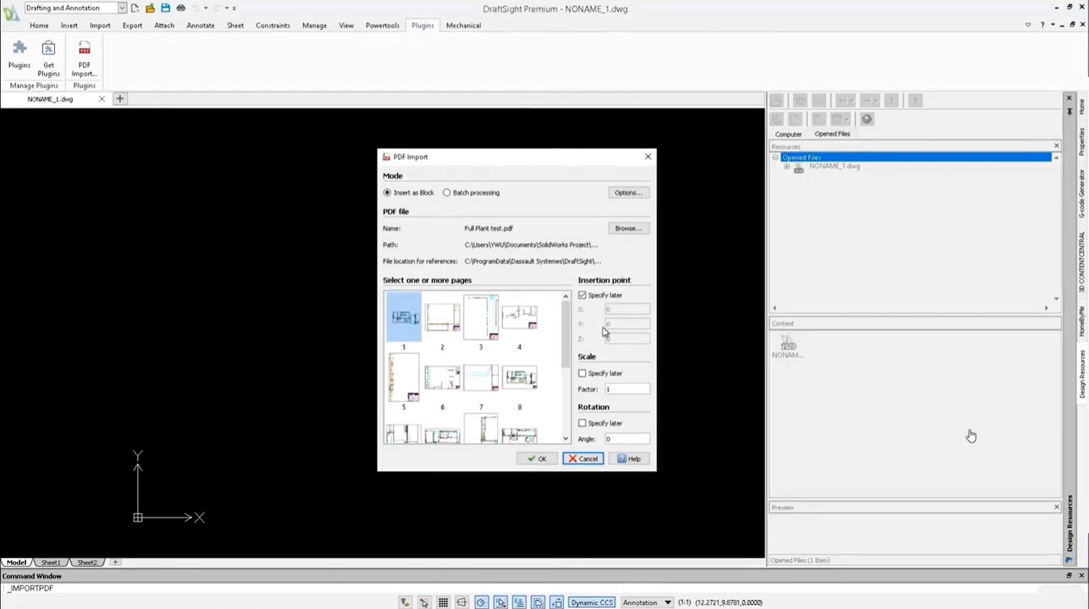Click Options button in PDF Import dialog

[x=629, y=193]
